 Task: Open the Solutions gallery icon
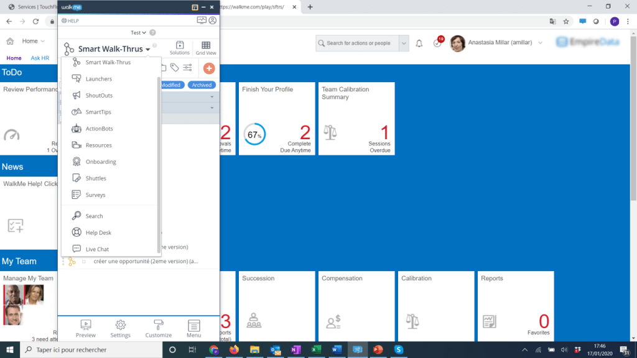tap(180, 48)
